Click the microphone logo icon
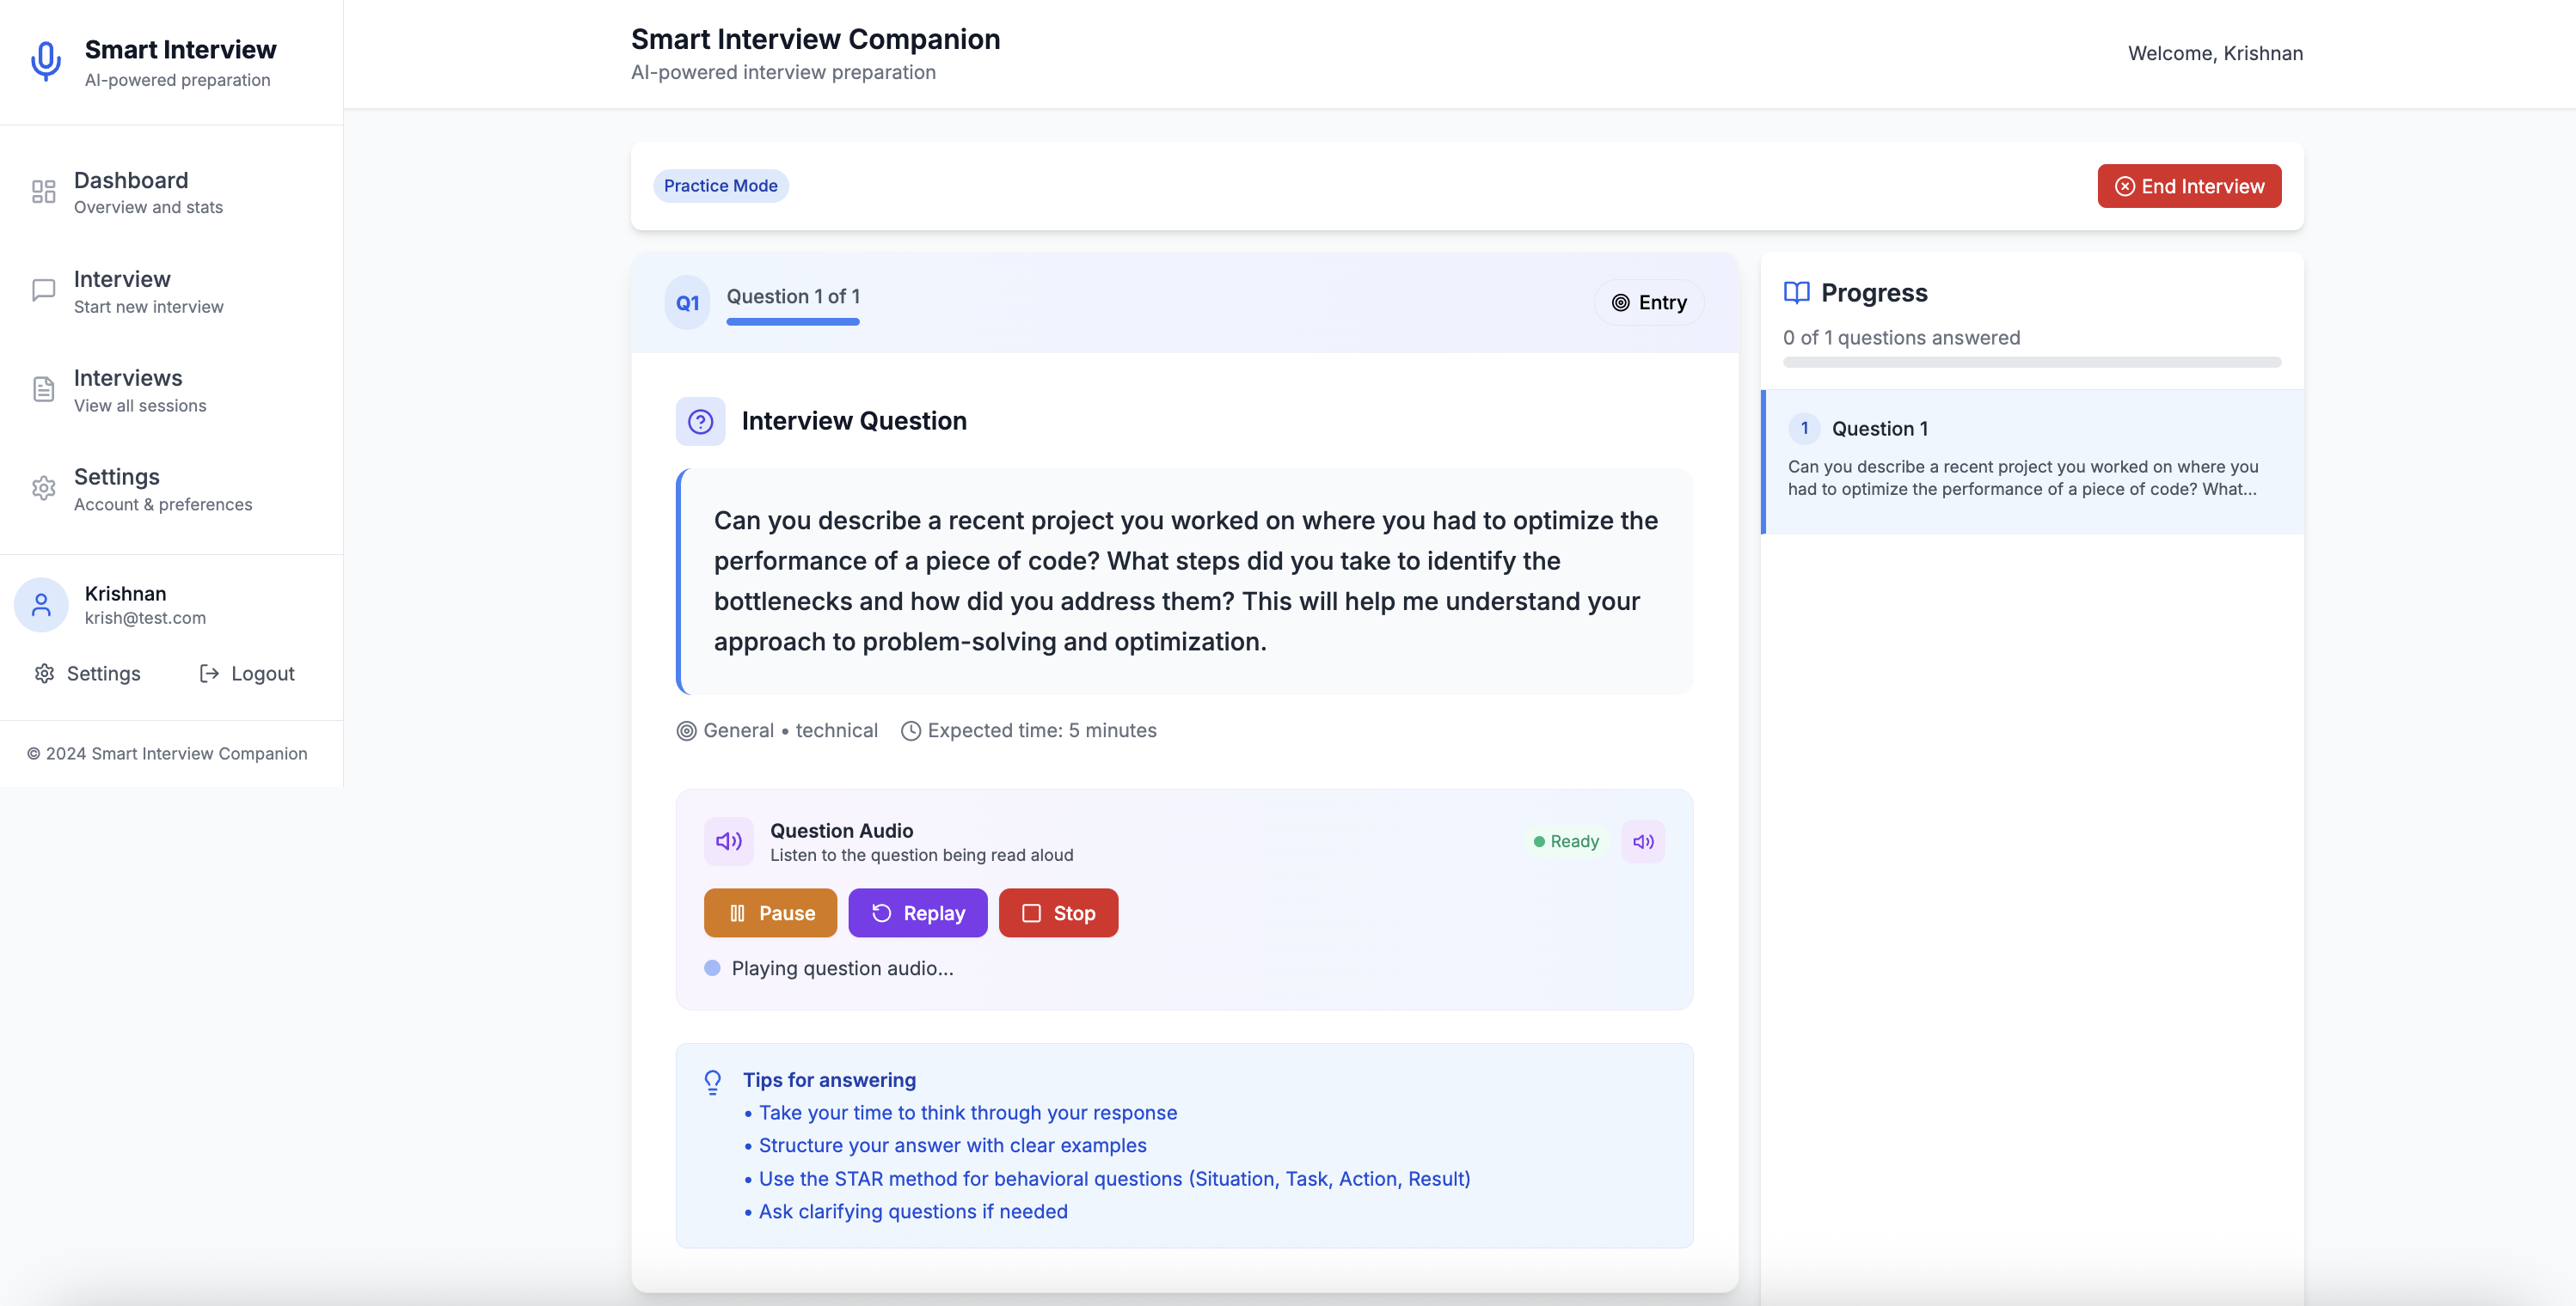This screenshot has width=2576, height=1306. [x=46, y=62]
